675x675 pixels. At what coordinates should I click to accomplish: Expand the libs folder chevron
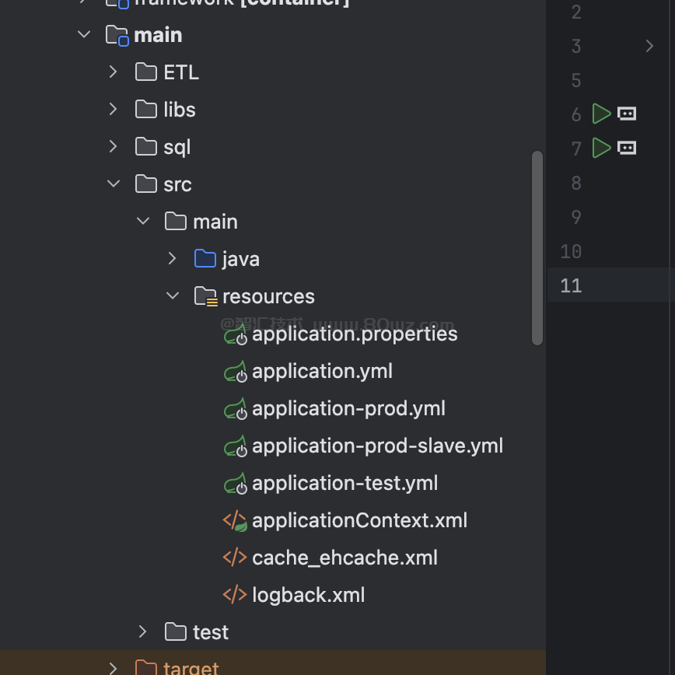(x=114, y=110)
